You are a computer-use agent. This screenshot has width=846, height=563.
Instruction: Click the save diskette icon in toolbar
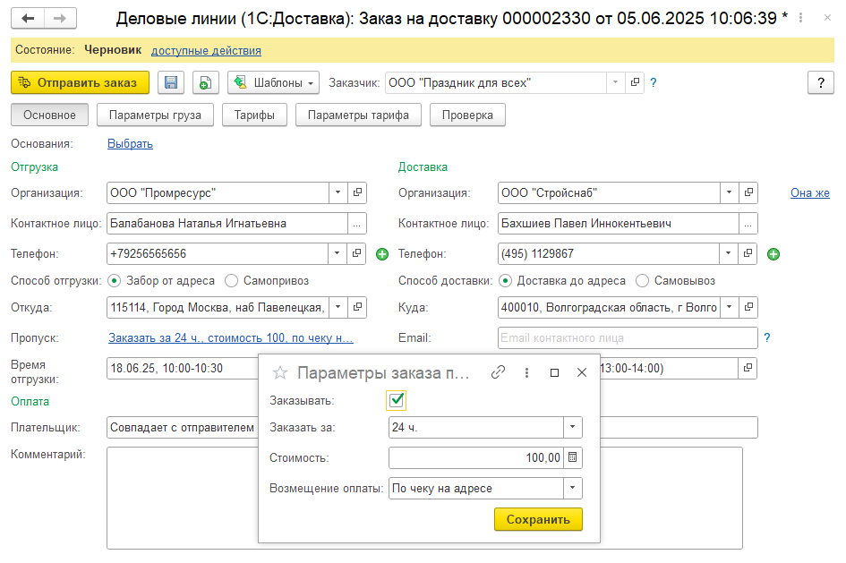tap(171, 82)
